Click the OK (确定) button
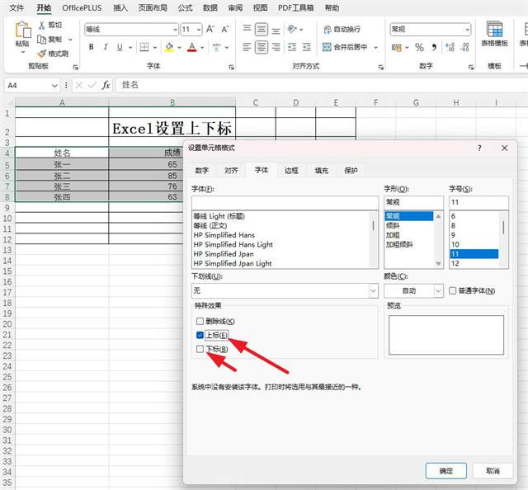This screenshot has height=490, width=528. (446, 471)
